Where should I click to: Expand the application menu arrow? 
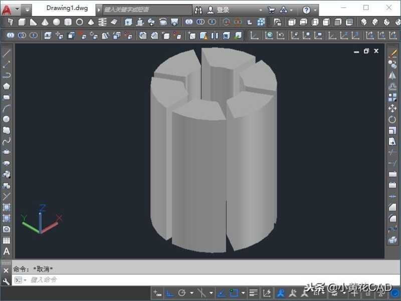pyautogui.click(x=17, y=8)
